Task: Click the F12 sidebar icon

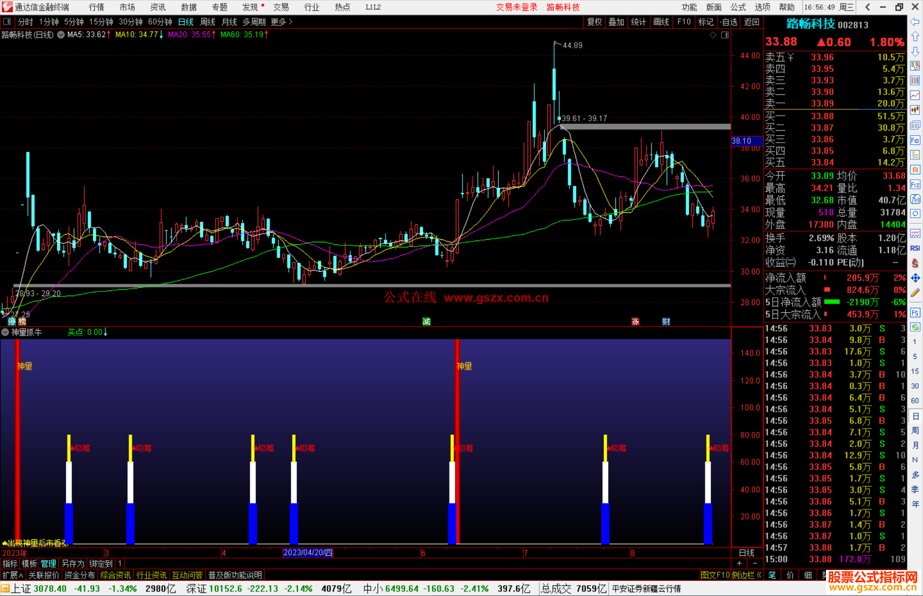Action: click(915, 185)
